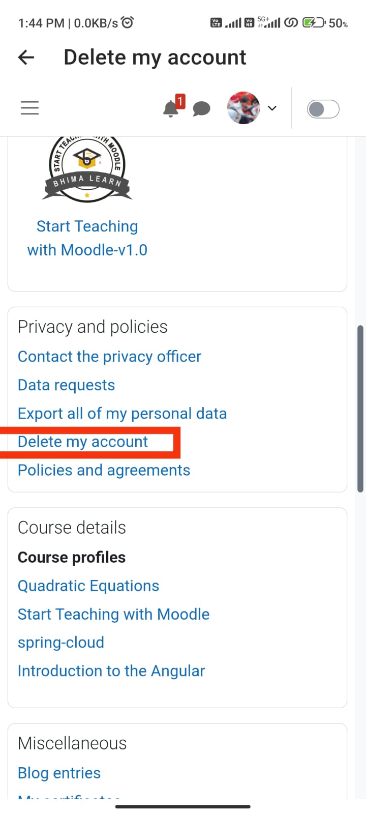Open the spring-cloud course profile

tap(60, 642)
